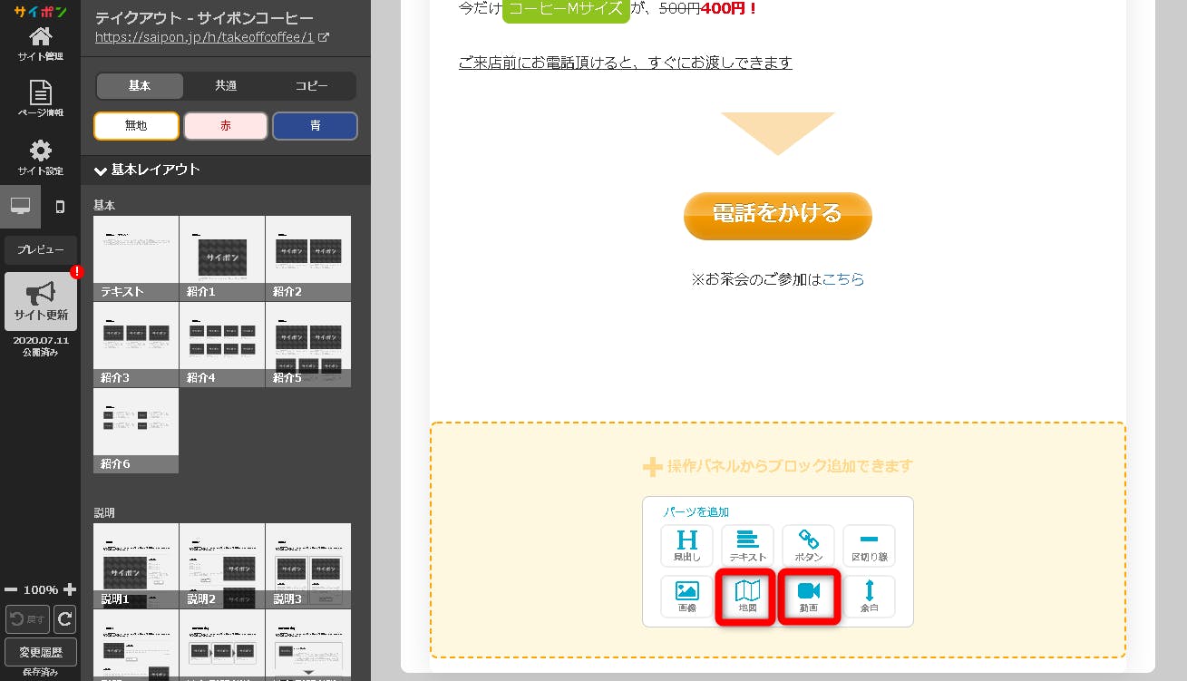Select the 紹介1 layout thumbnail

click(x=222, y=258)
